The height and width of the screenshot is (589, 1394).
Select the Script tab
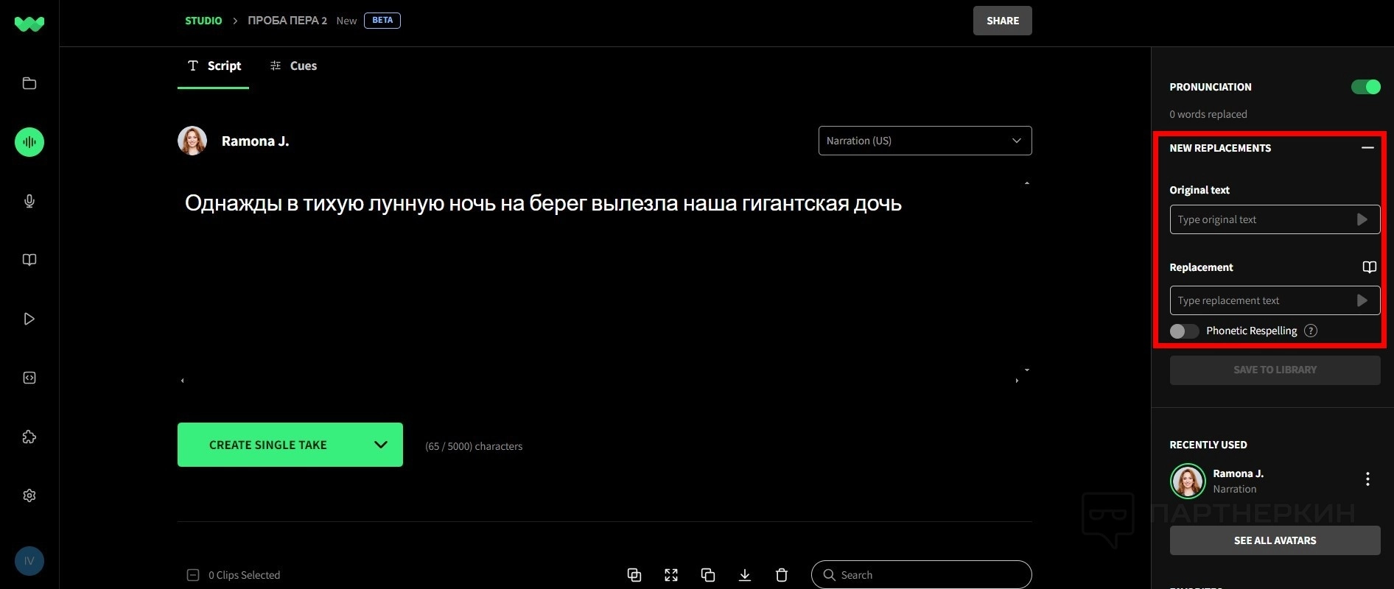(214, 66)
